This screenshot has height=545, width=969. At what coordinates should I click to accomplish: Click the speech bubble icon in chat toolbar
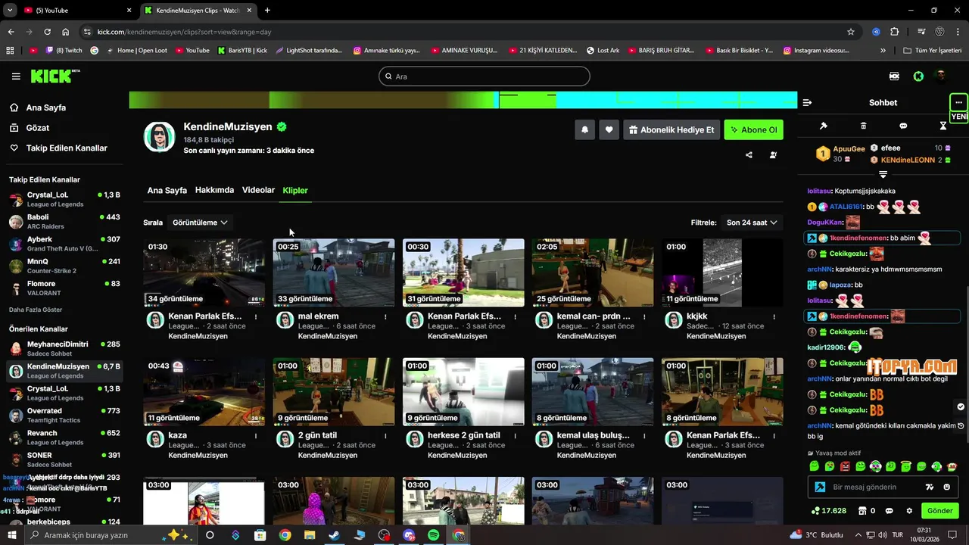(903, 126)
